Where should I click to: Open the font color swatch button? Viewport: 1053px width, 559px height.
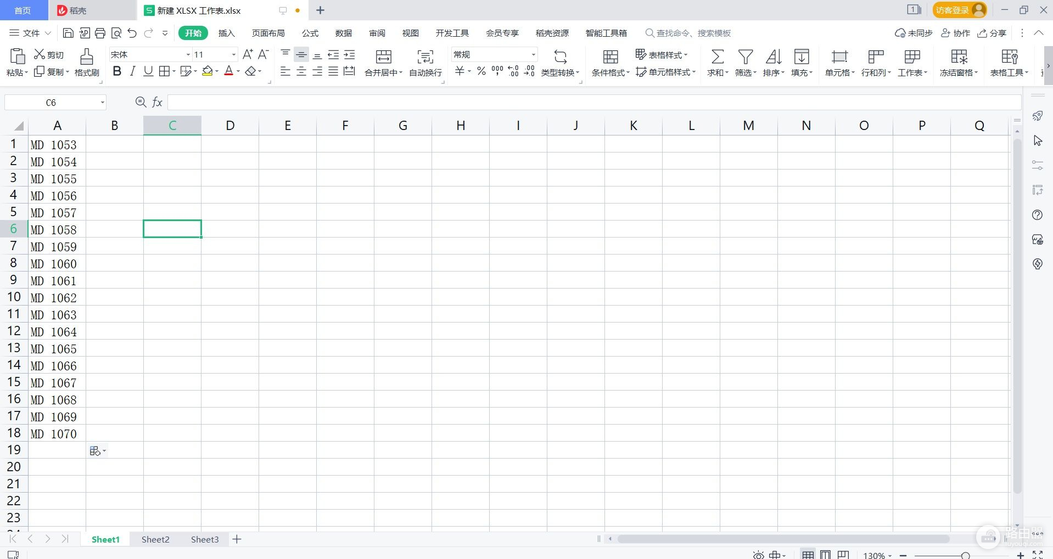[x=229, y=71]
